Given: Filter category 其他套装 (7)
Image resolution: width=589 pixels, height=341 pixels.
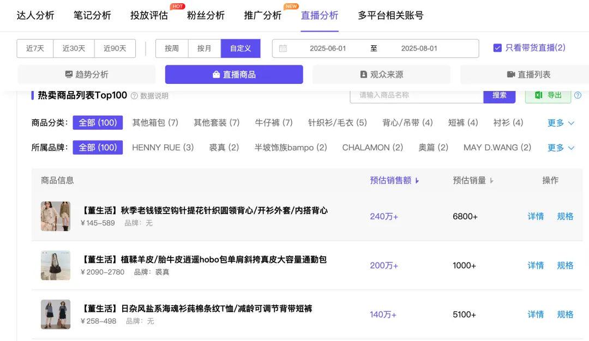Looking at the screenshot, I should 217,123.
